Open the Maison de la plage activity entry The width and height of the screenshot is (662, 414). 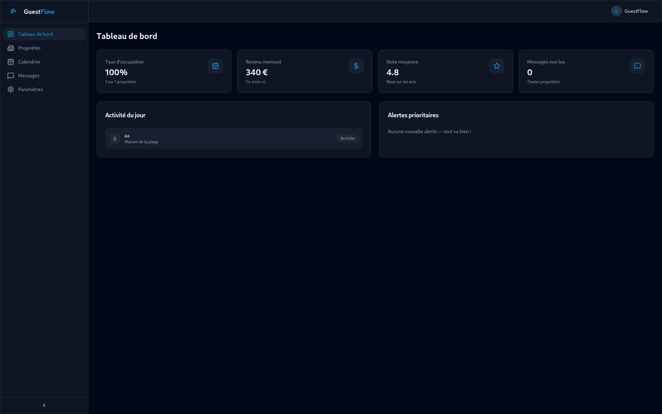(141, 141)
